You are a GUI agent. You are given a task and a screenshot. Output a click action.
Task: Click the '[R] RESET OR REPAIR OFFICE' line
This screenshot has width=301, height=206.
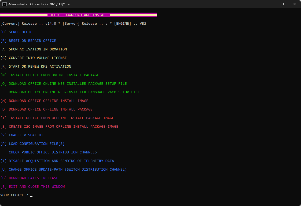[28, 41]
